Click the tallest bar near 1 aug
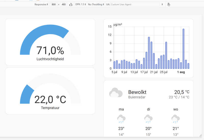This screenshot has width=204, height=140. (183, 49)
